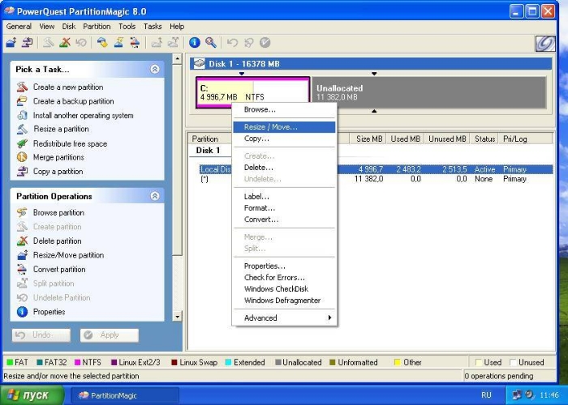Click the Merge partitions task icon
This screenshot has height=405, width=568.
click(22, 157)
